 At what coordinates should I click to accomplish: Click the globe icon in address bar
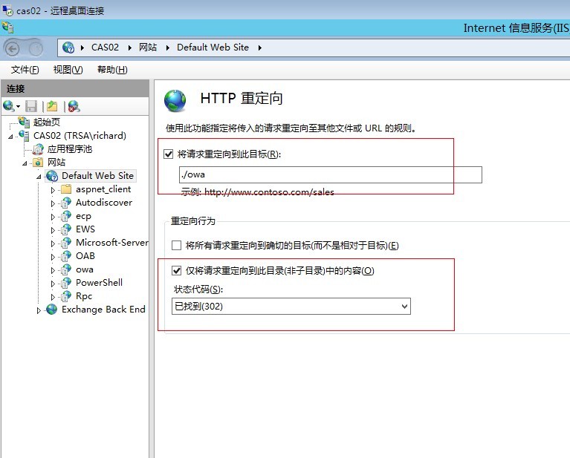tap(68, 48)
